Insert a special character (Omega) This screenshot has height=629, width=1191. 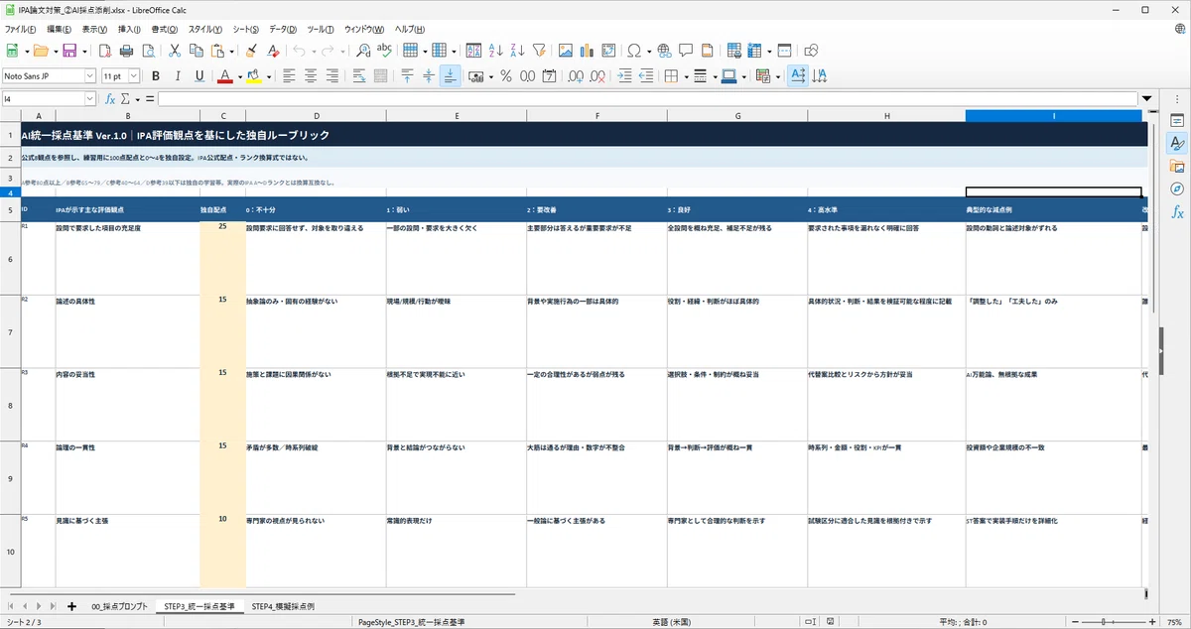[x=634, y=51]
